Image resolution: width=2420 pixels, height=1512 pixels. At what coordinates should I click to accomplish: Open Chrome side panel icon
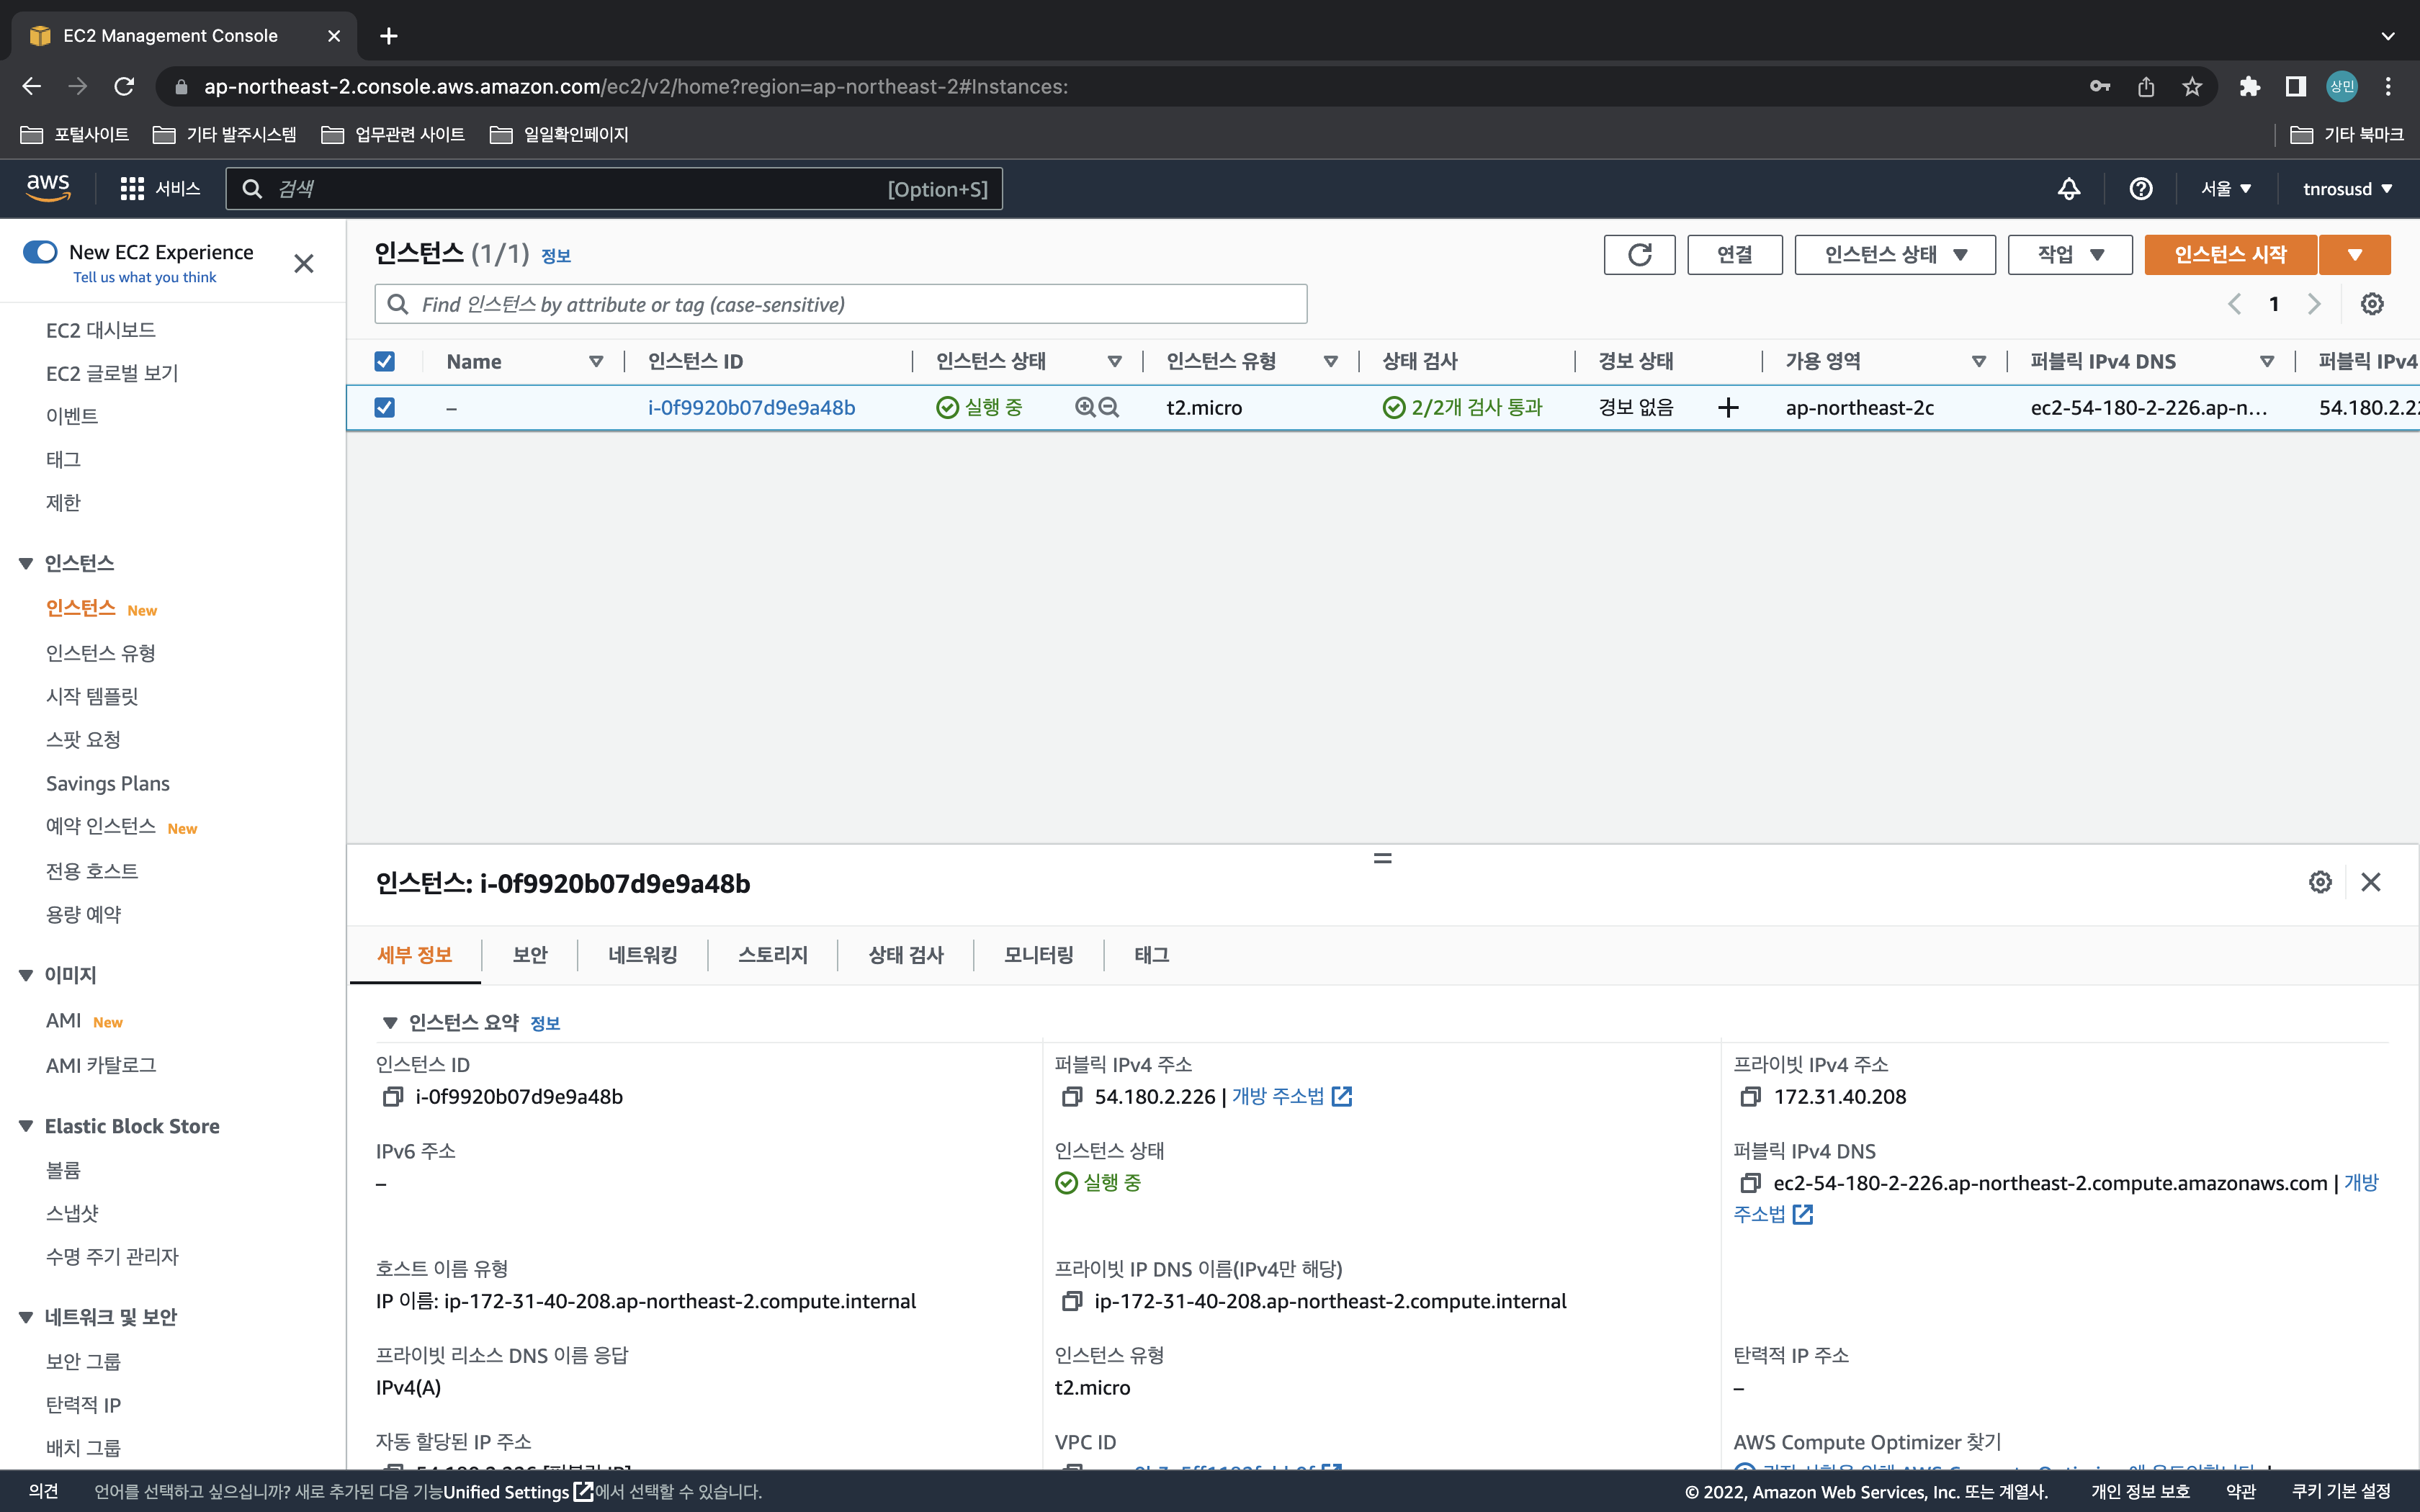coord(2296,87)
